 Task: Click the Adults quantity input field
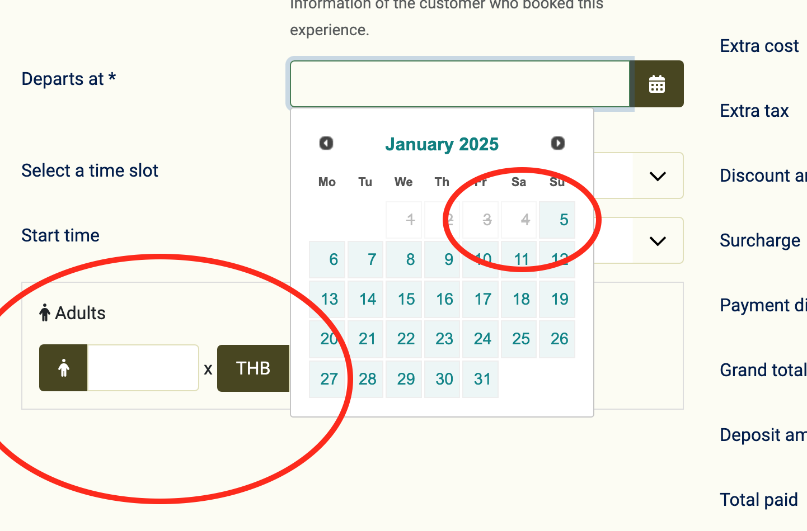coord(143,368)
